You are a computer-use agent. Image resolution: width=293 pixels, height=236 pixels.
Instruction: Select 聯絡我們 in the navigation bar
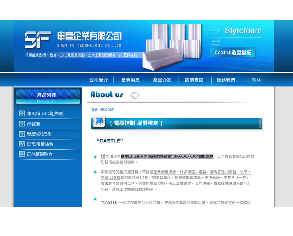(226, 80)
